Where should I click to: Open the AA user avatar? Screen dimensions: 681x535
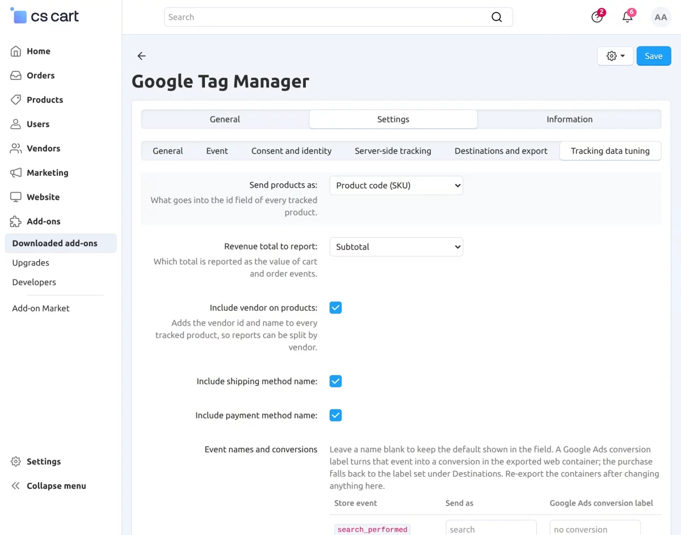pyautogui.click(x=661, y=17)
